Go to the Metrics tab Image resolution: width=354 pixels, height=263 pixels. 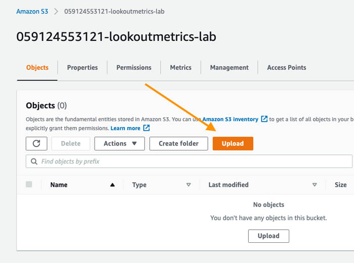click(x=181, y=68)
